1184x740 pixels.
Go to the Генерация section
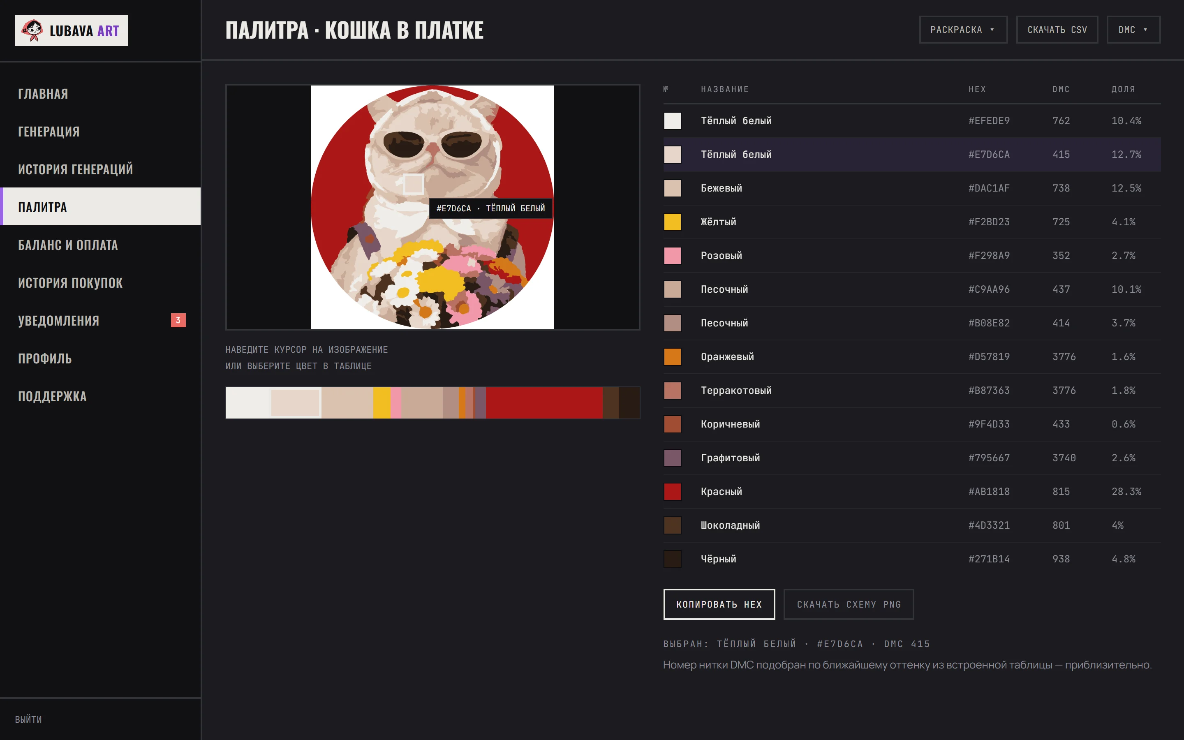(100, 131)
